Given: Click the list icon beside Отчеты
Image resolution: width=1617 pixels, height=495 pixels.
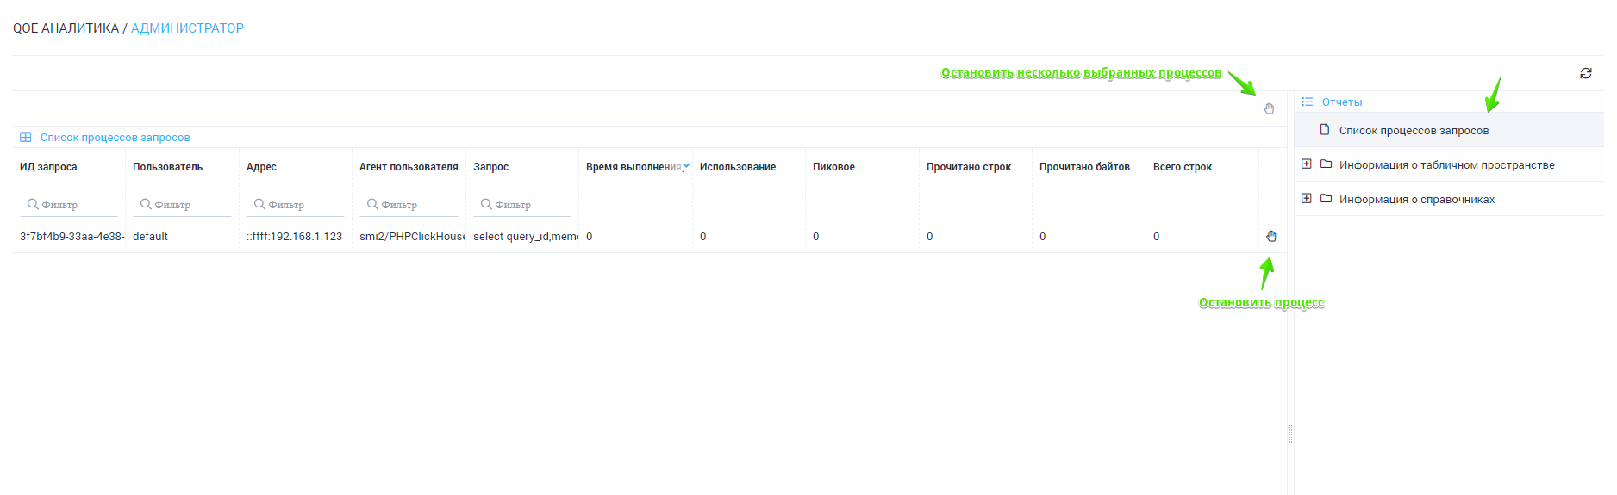Looking at the screenshot, I should (x=1307, y=102).
